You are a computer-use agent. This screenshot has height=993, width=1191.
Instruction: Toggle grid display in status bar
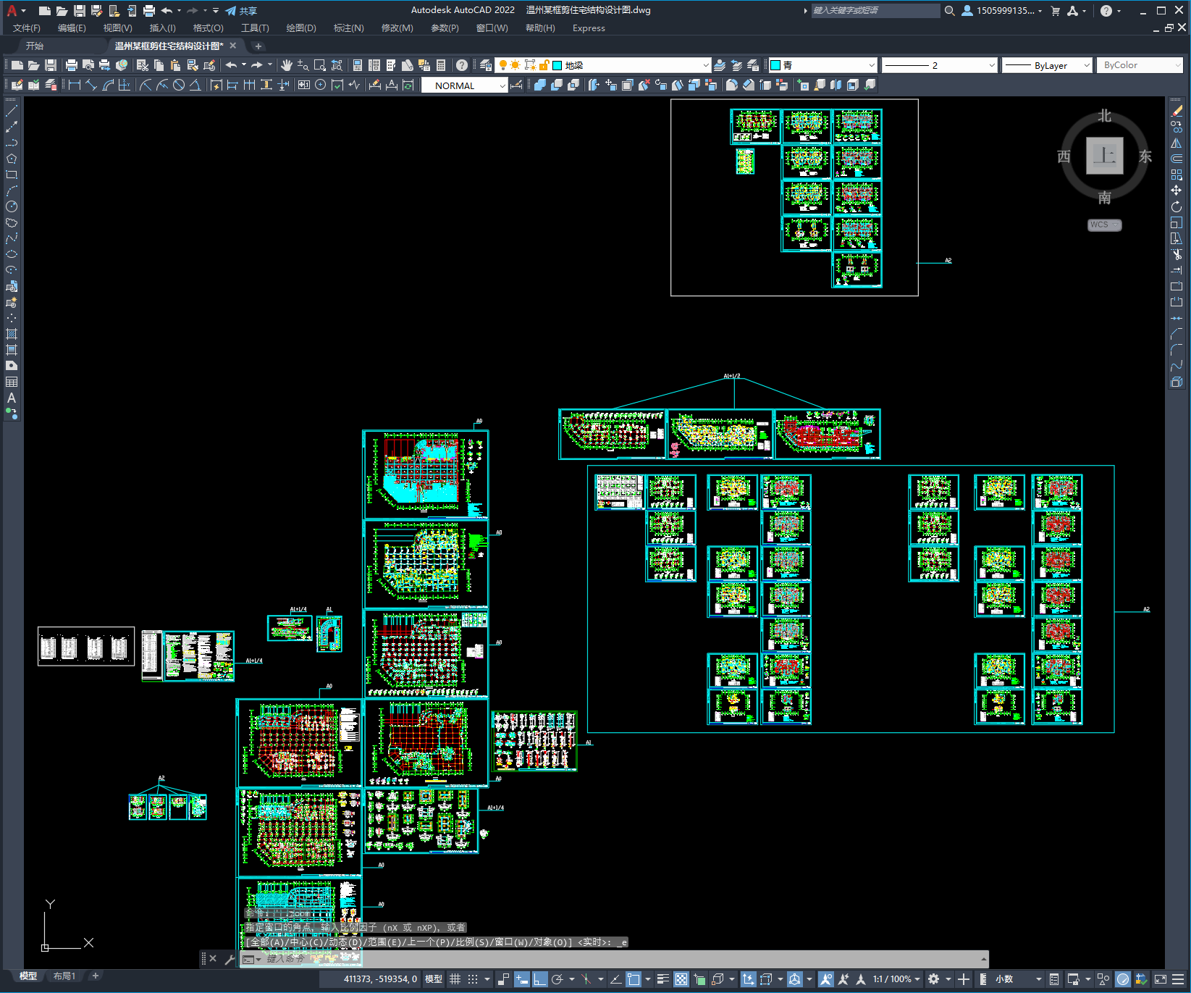(x=455, y=979)
